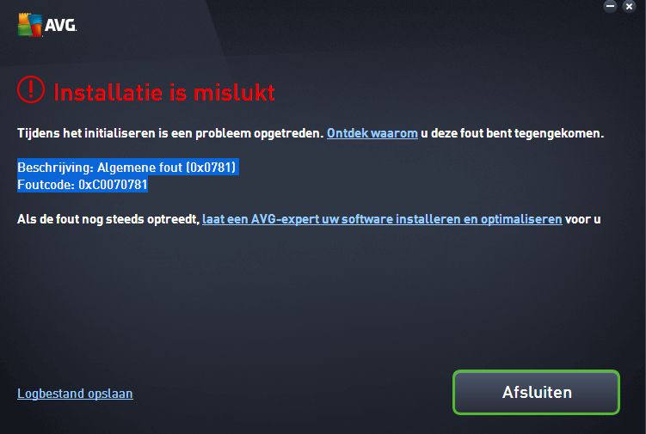Image resolution: width=646 pixels, height=434 pixels.
Task: Click the 'Als de fout nog steeds optreedt' text
Action: tap(108, 219)
